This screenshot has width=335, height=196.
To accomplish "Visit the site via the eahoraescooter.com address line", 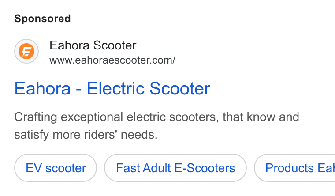I will click(112, 60).
